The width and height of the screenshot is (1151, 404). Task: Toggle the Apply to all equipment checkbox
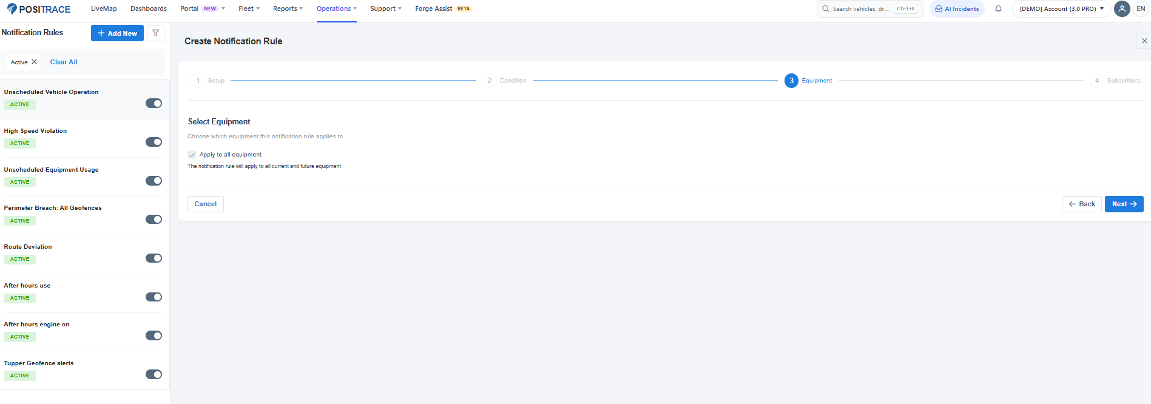192,155
